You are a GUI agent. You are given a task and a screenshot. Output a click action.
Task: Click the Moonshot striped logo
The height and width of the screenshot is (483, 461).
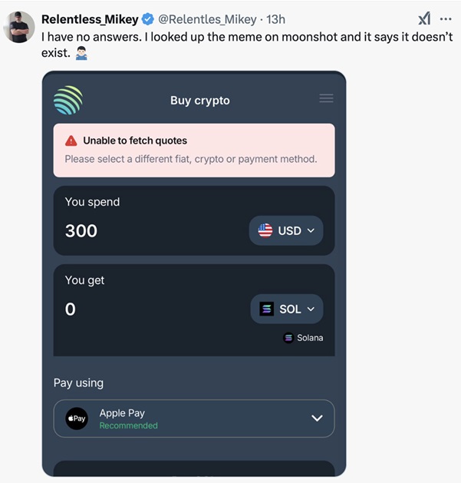[x=68, y=101]
